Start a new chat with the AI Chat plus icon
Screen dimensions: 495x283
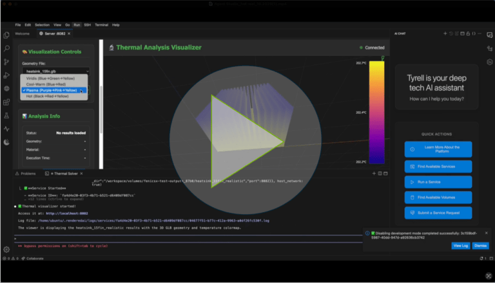point(445,33)
